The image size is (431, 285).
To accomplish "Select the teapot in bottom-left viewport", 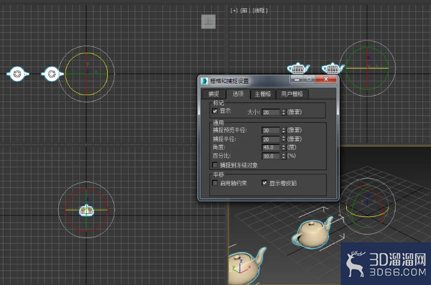I will click(87, 211).
